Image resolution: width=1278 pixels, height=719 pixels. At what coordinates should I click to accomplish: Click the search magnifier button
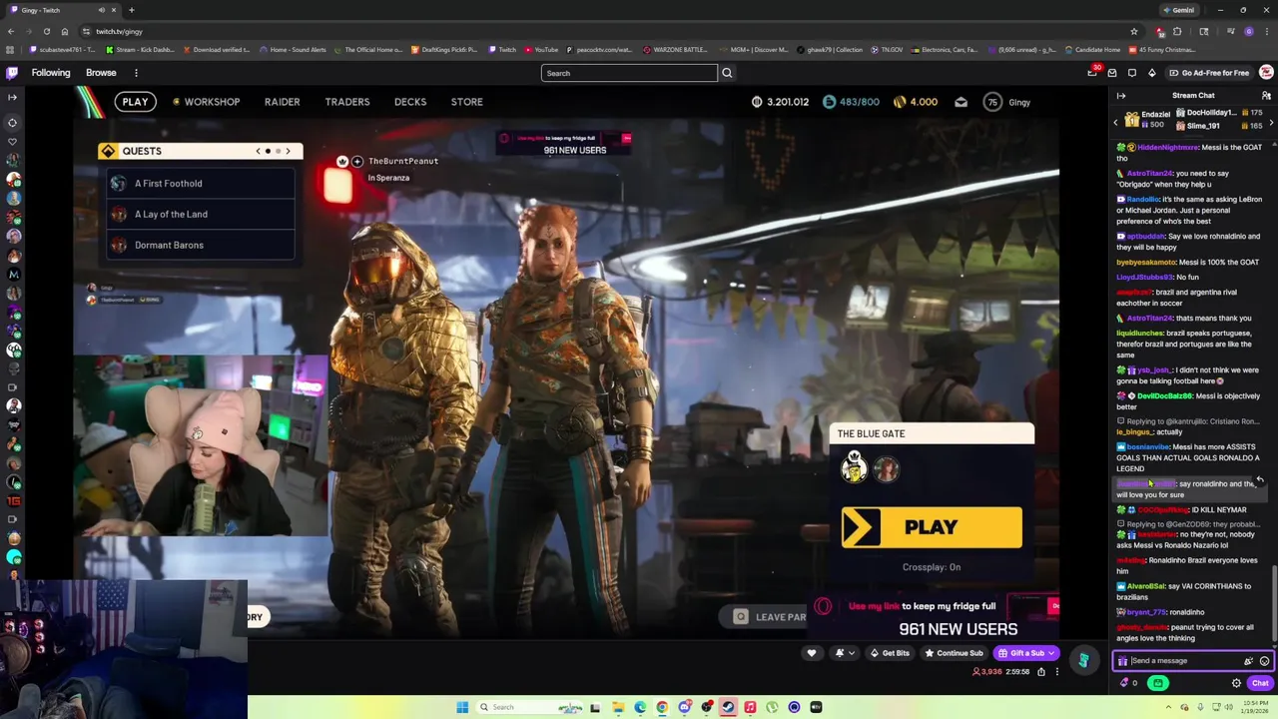727,73
